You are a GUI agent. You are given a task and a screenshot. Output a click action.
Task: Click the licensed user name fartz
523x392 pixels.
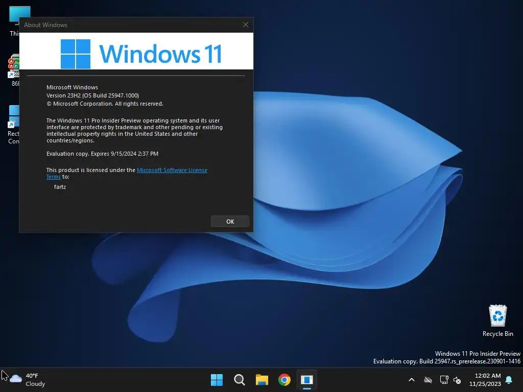(x=60, y=187)
